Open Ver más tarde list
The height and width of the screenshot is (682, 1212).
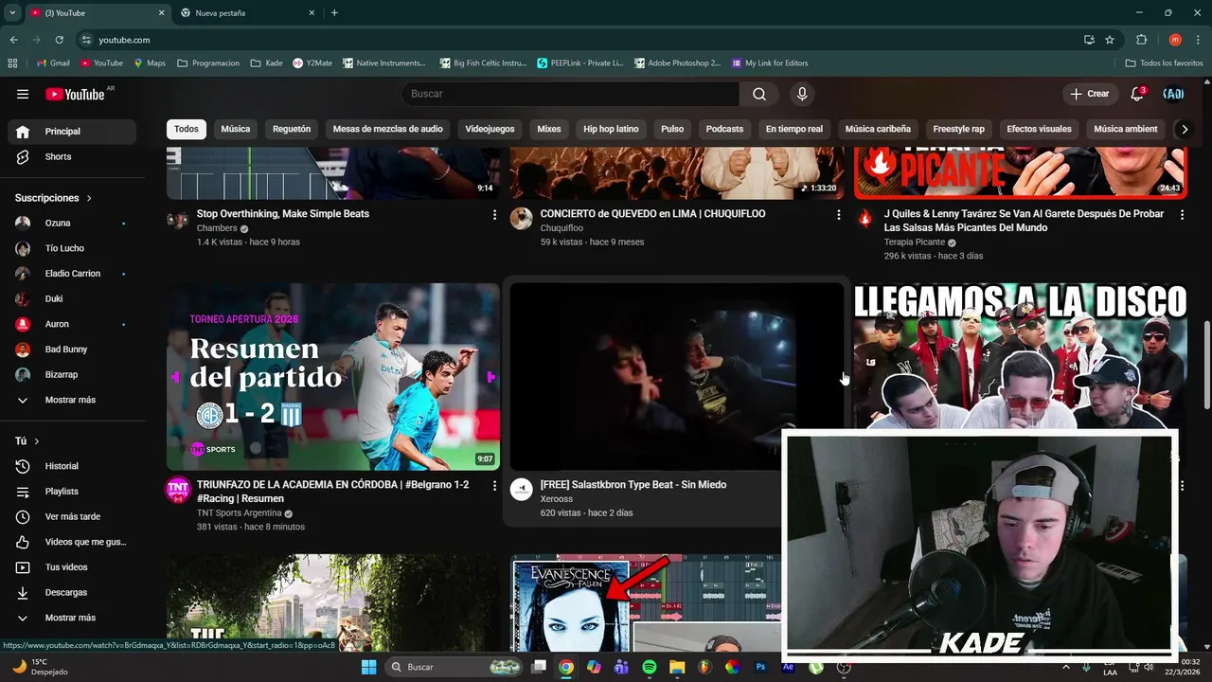click(x=72, y=516)
